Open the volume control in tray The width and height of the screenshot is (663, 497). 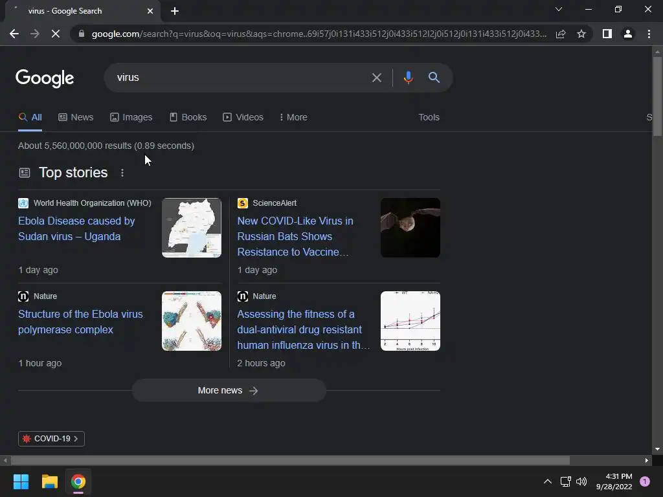[x=581, y=481]
